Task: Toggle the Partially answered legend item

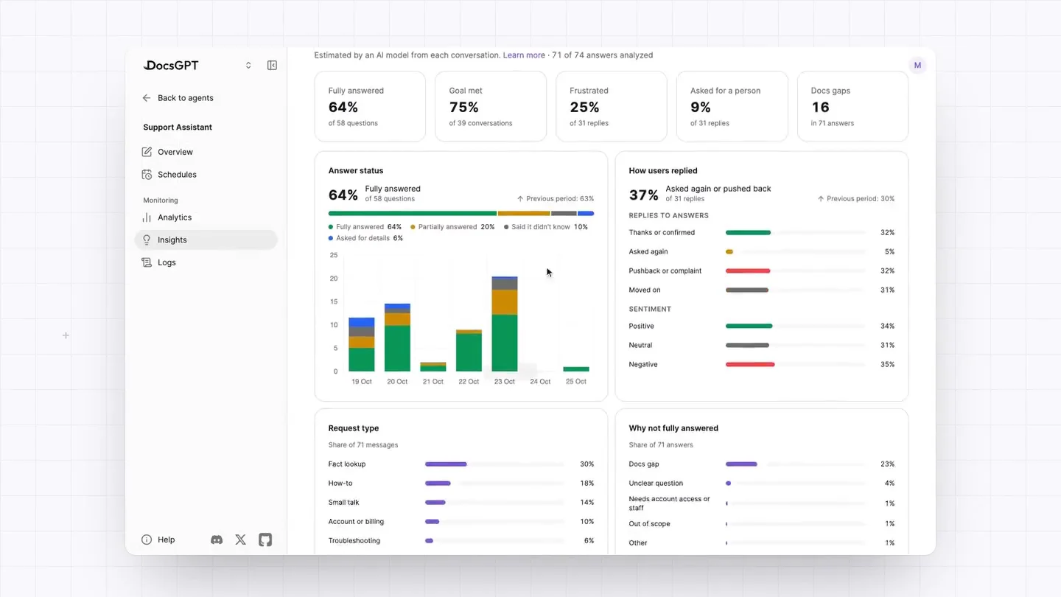Action: (452, 227)
